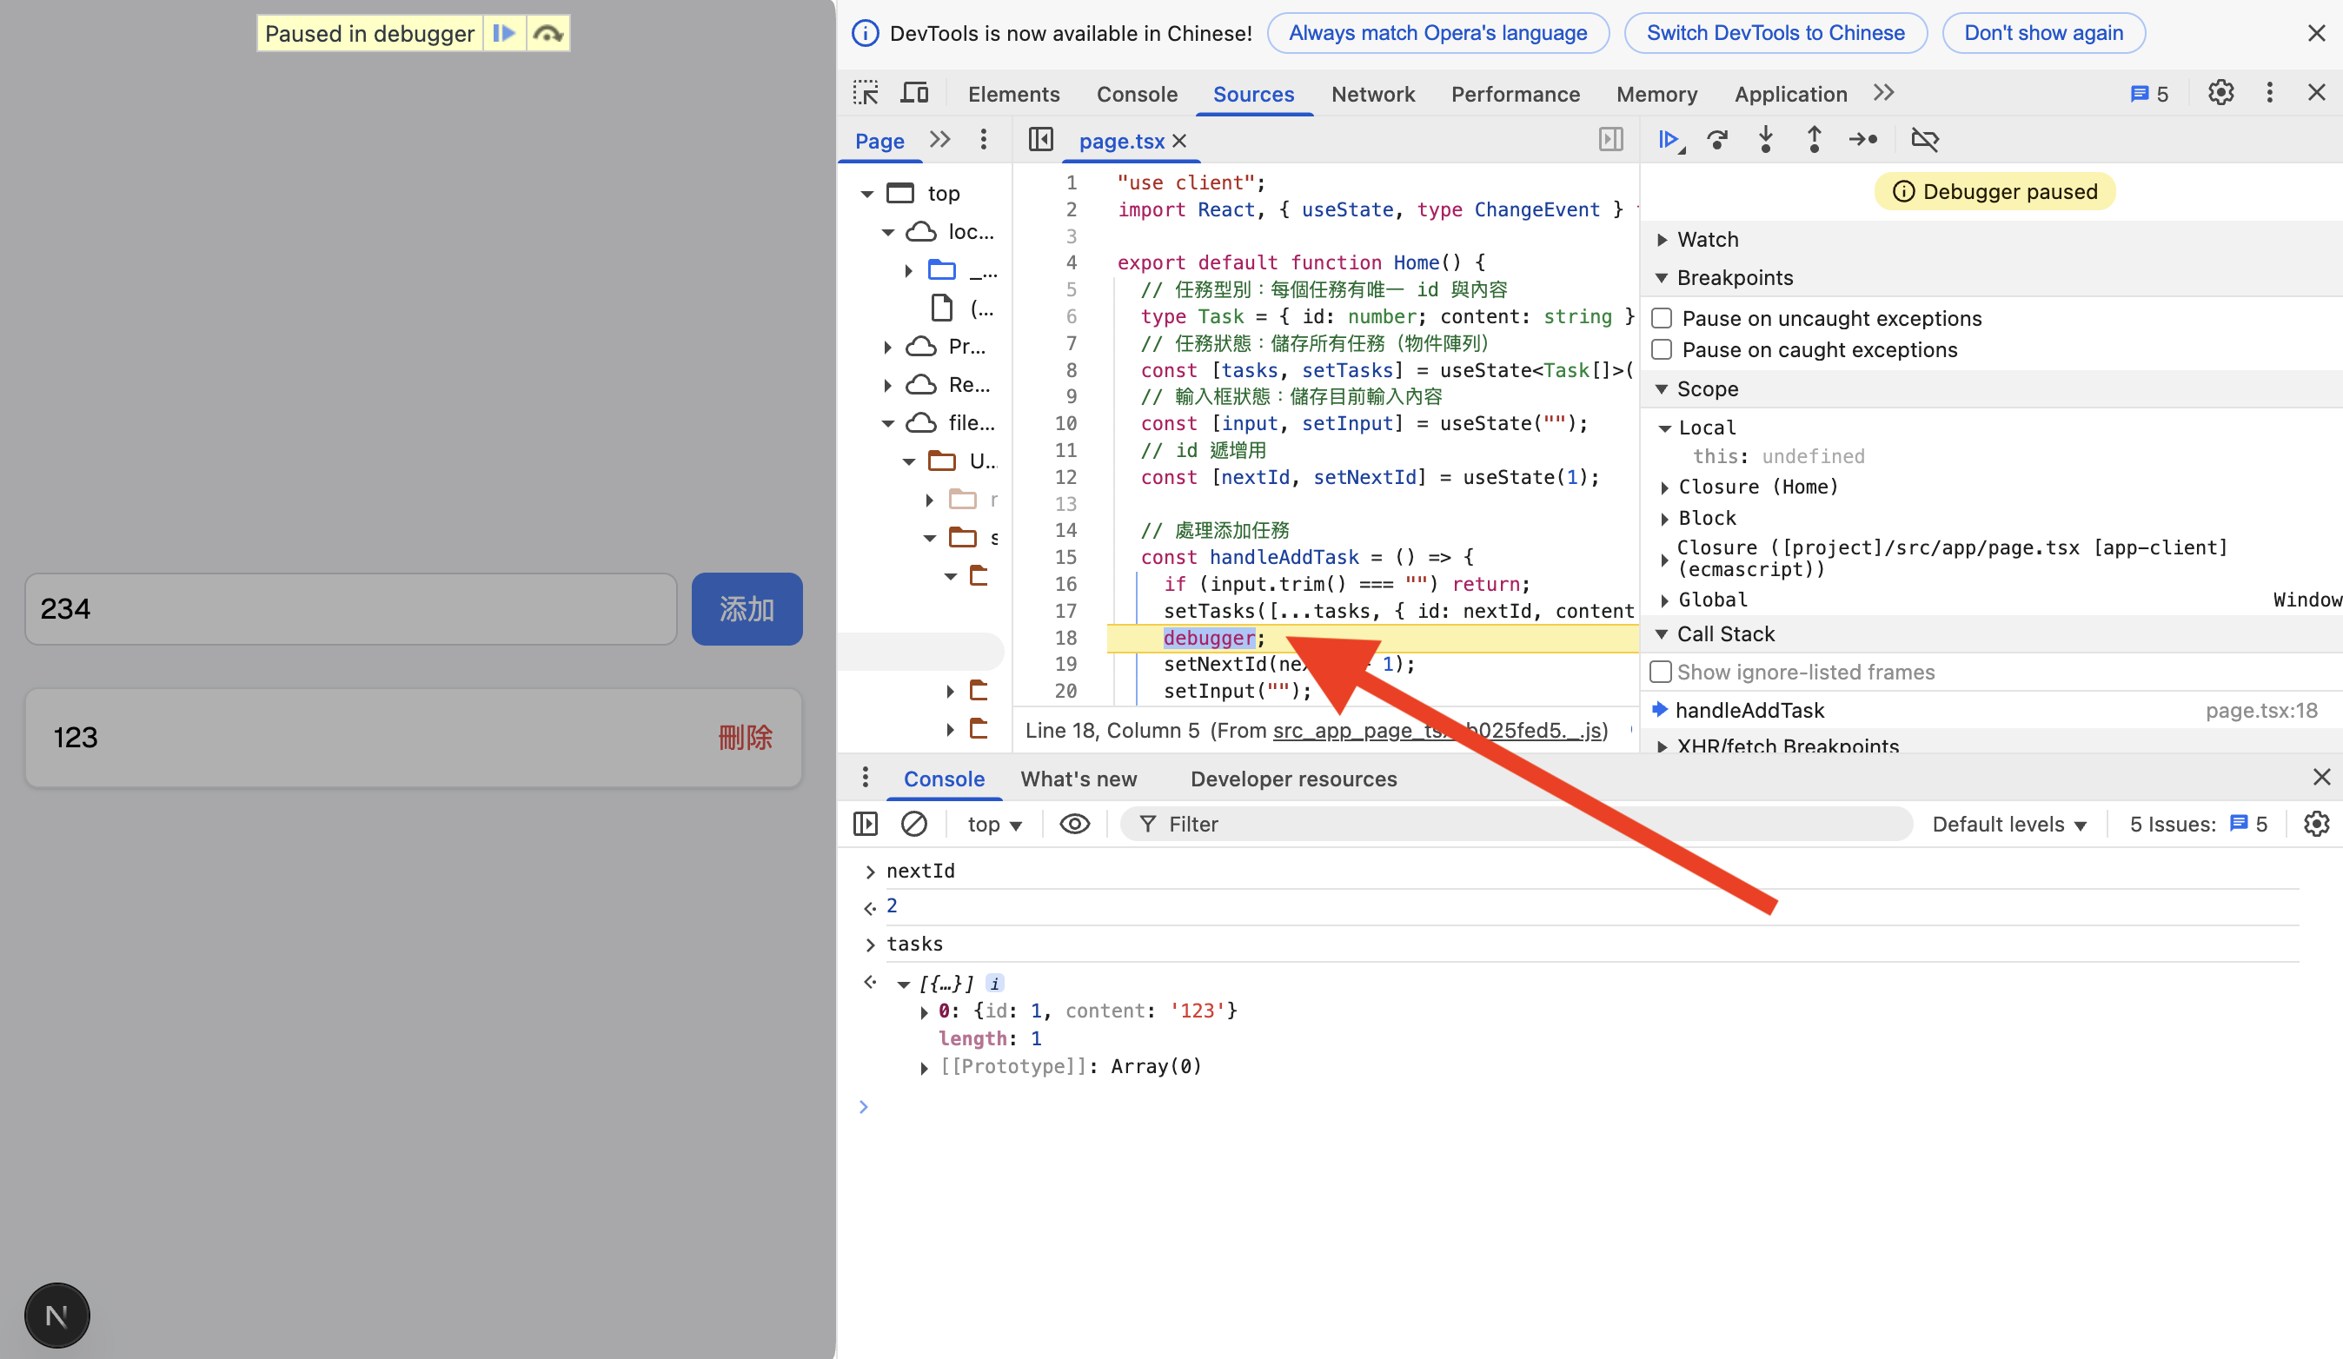2343x1359 pixels.
Task: Expand tasks array item 0
Action: (924, 1011)
